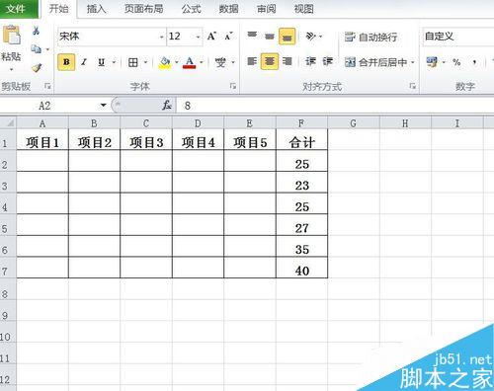The image size is (494, 391).
Task: Click the Cut scissors icon
Action: (x=36, y=32)
